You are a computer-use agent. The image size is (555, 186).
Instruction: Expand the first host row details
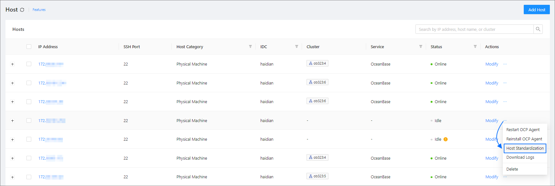(13, 64)
